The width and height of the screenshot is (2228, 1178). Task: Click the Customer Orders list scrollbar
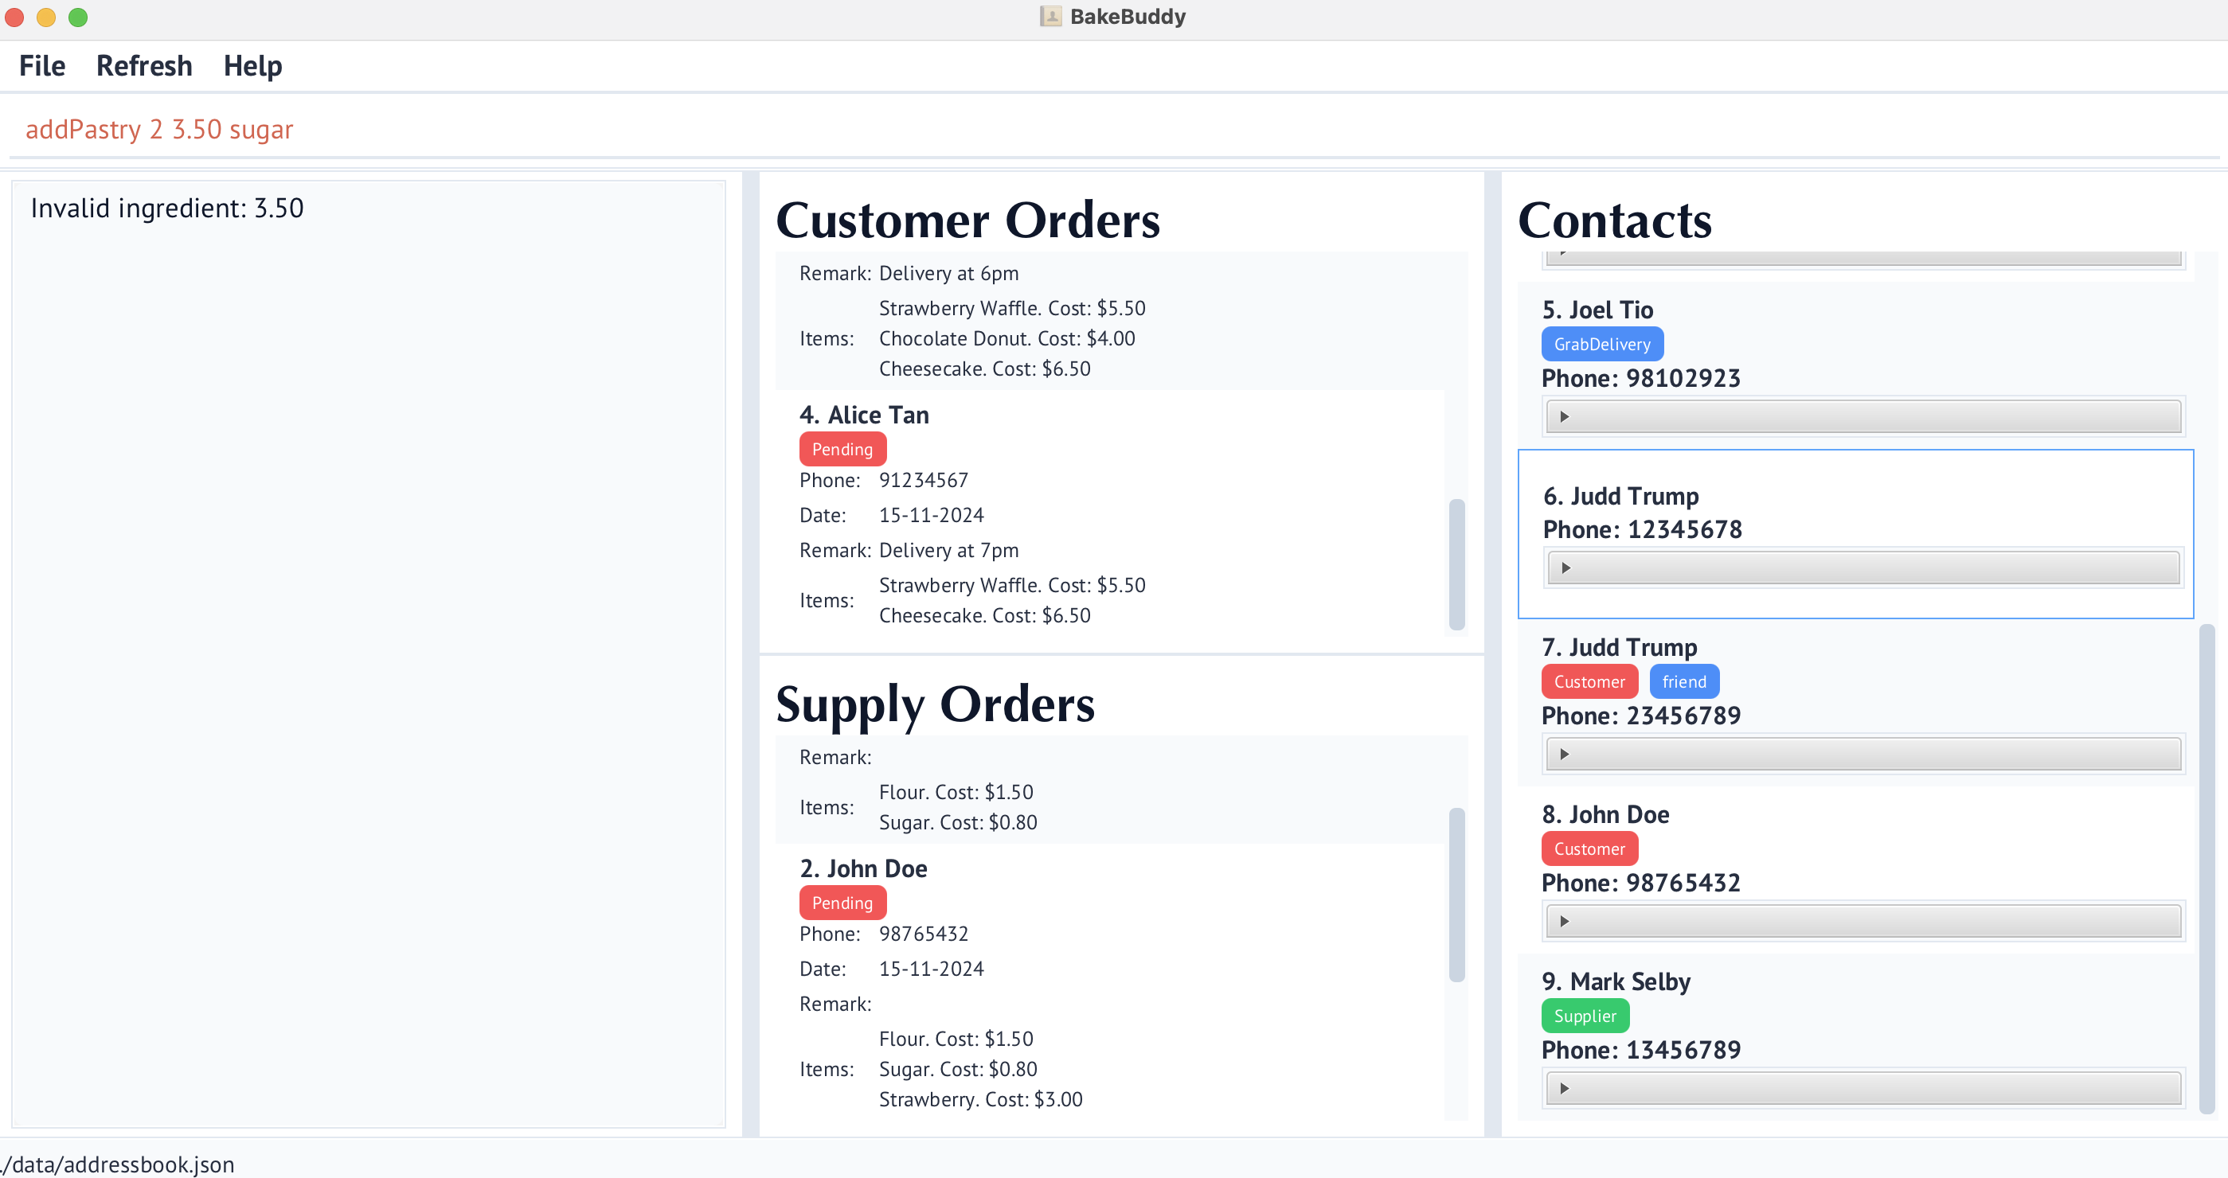click(1456, 564)
